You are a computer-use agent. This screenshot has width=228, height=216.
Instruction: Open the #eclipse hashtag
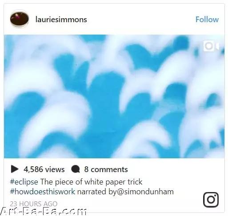point(24,182)
